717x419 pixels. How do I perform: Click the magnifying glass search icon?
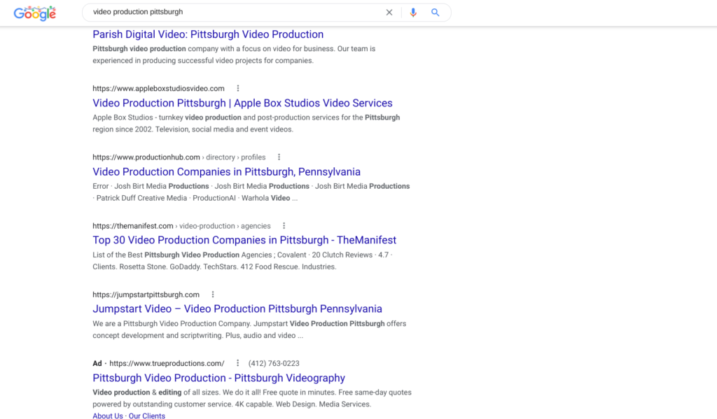(x=436, y=13)
